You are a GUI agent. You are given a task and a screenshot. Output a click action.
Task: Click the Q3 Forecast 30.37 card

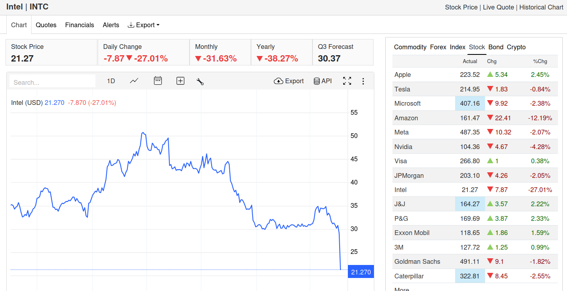tap(343, 52)
